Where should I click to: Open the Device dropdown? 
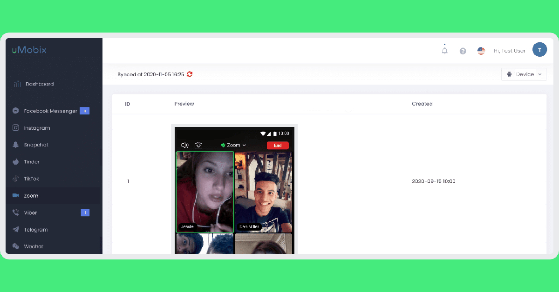coord(524,74)
